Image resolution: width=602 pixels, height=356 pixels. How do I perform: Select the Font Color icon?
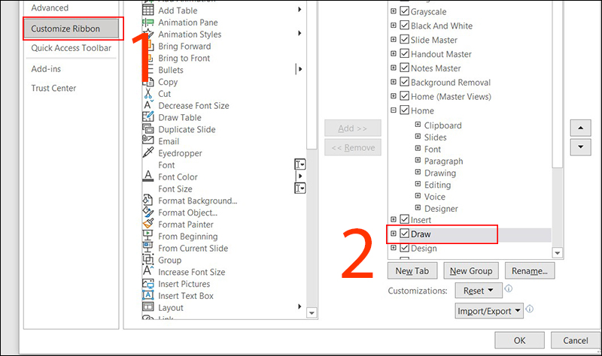coord(148,177)
